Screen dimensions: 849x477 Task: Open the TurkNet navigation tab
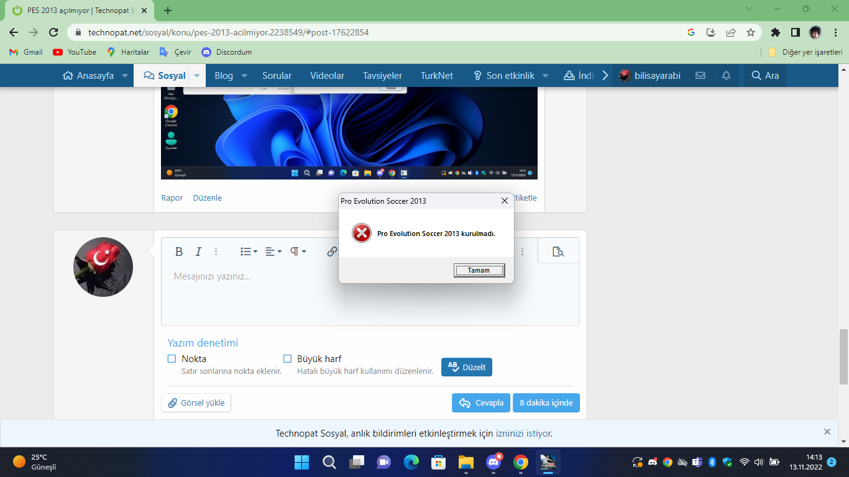437,76
